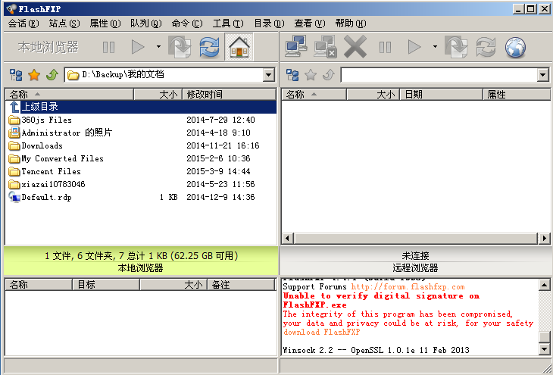Click the home switch-to-local browser icon
Viewport: 553px width, 375px height.
(239, 47)
